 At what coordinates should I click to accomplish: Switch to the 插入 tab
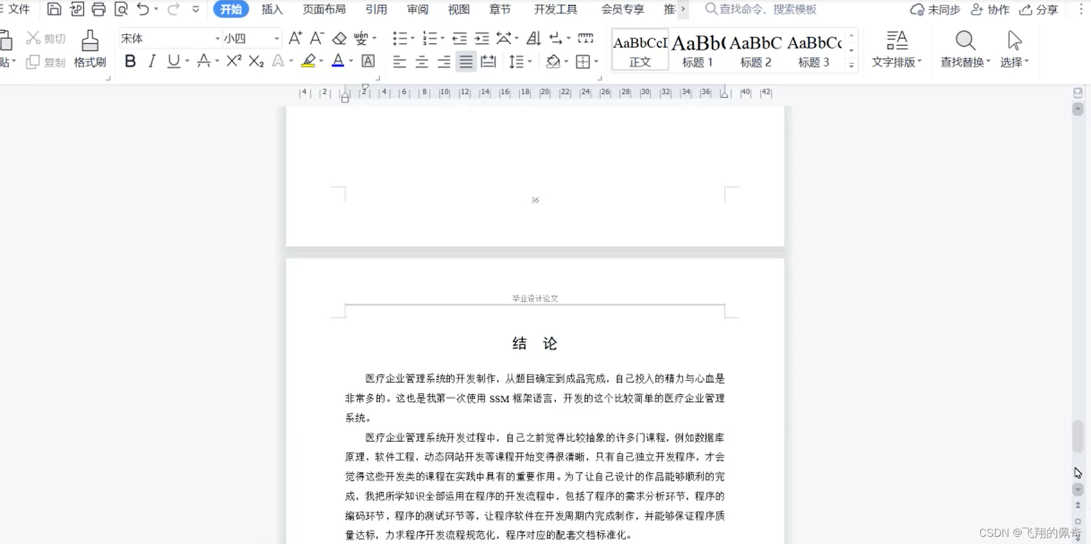(272, 9)
